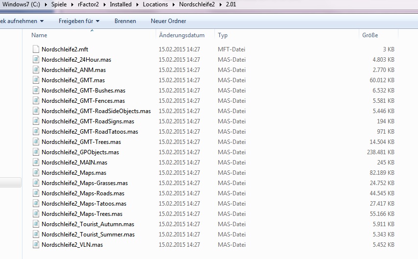Expand breadcrumb arrow after Installed

click(x=138, y=4)
